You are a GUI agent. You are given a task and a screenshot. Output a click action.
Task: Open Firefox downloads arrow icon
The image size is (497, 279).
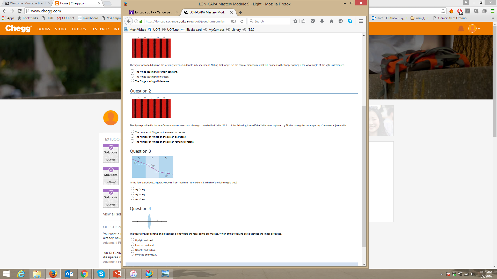coord(322,21)
